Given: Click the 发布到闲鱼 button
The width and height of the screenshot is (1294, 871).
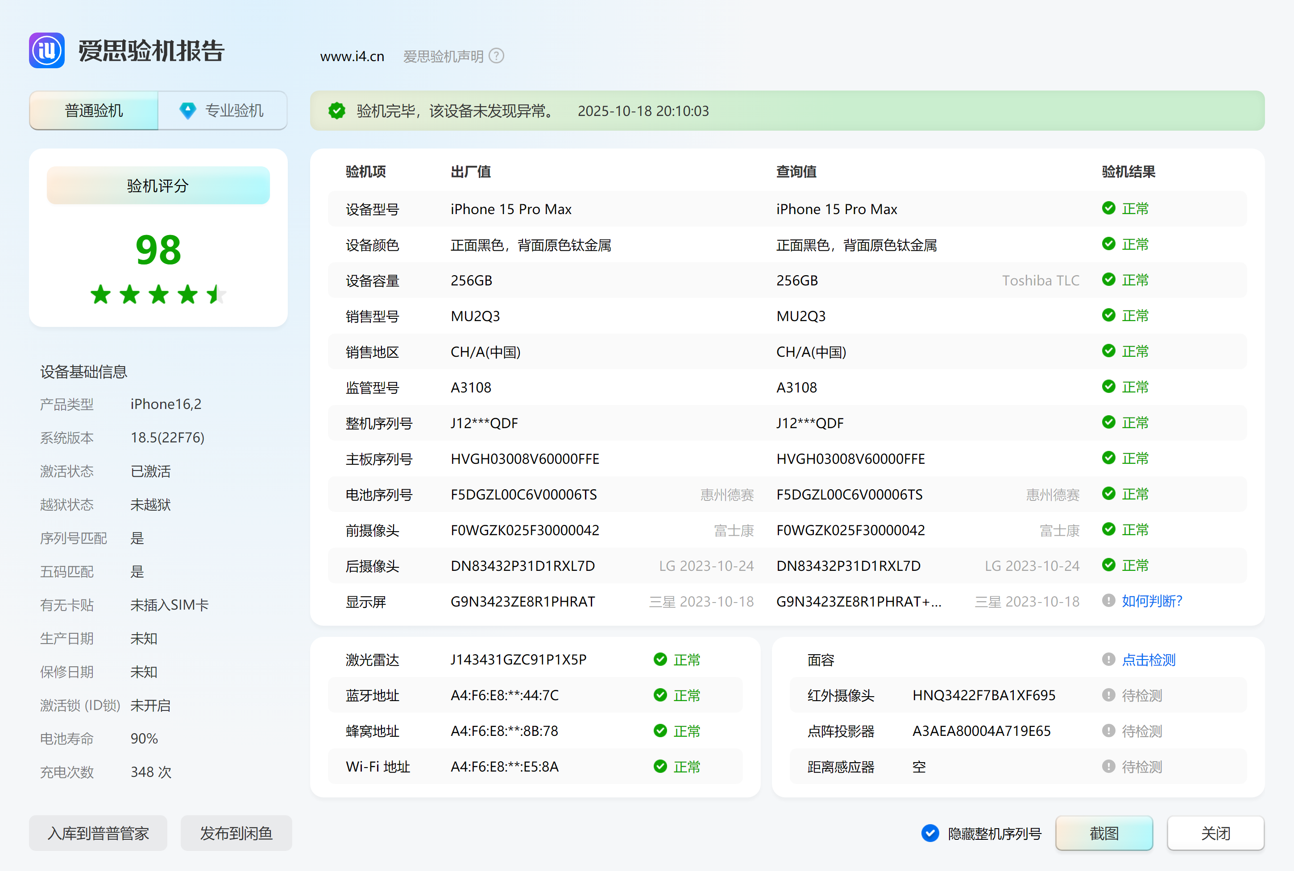Looking at the screenshot, I should [236, 833].
